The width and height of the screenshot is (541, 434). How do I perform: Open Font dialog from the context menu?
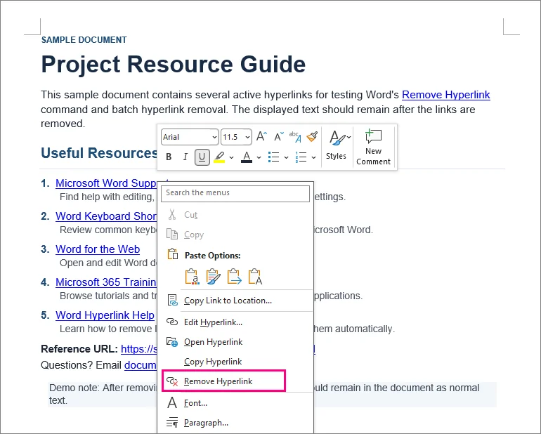236,402
